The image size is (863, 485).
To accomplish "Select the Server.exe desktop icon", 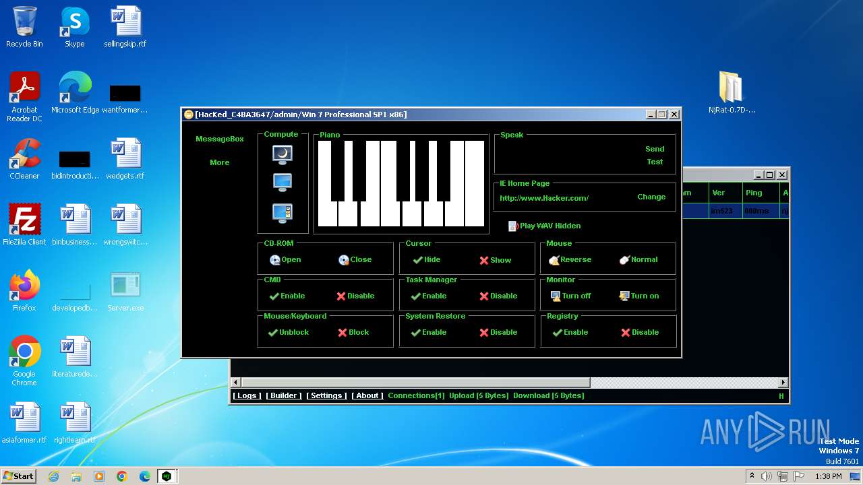I will tap(125, 290).
